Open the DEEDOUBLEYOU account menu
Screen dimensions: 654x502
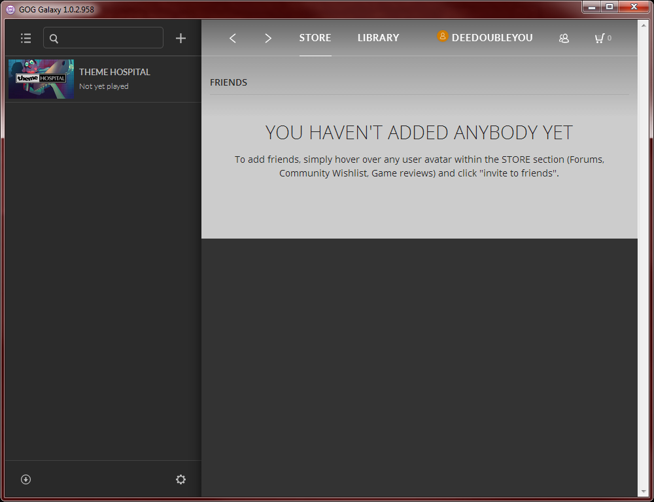coord(492,38)
